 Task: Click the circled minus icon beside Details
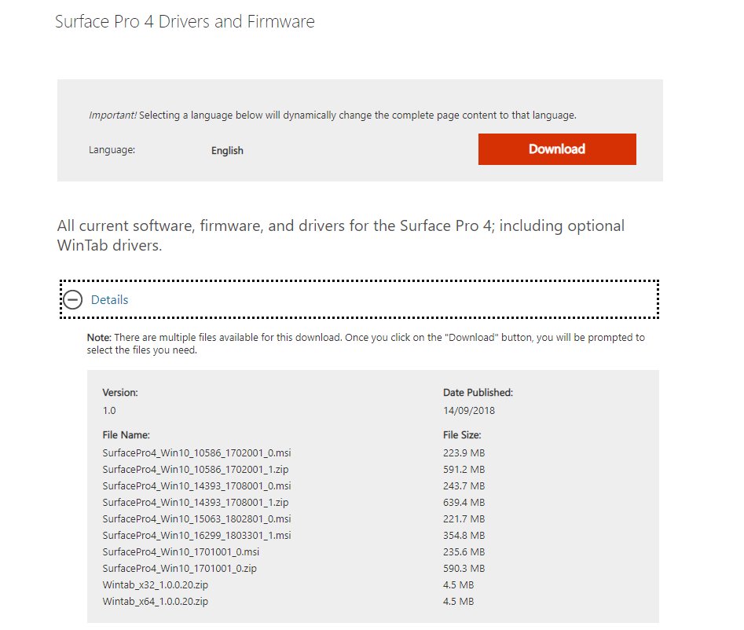pyautogui.click(x=72, y=300)
